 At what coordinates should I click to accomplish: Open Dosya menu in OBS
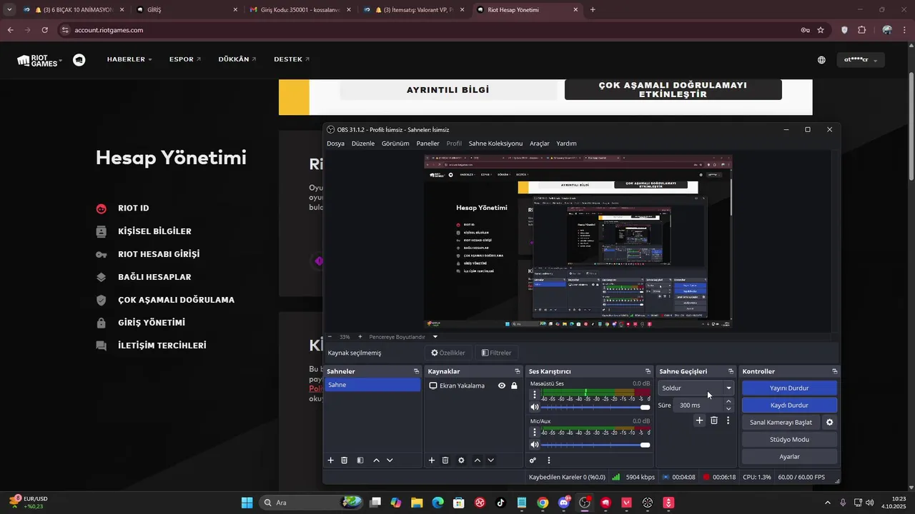click(x=335, y=143)
